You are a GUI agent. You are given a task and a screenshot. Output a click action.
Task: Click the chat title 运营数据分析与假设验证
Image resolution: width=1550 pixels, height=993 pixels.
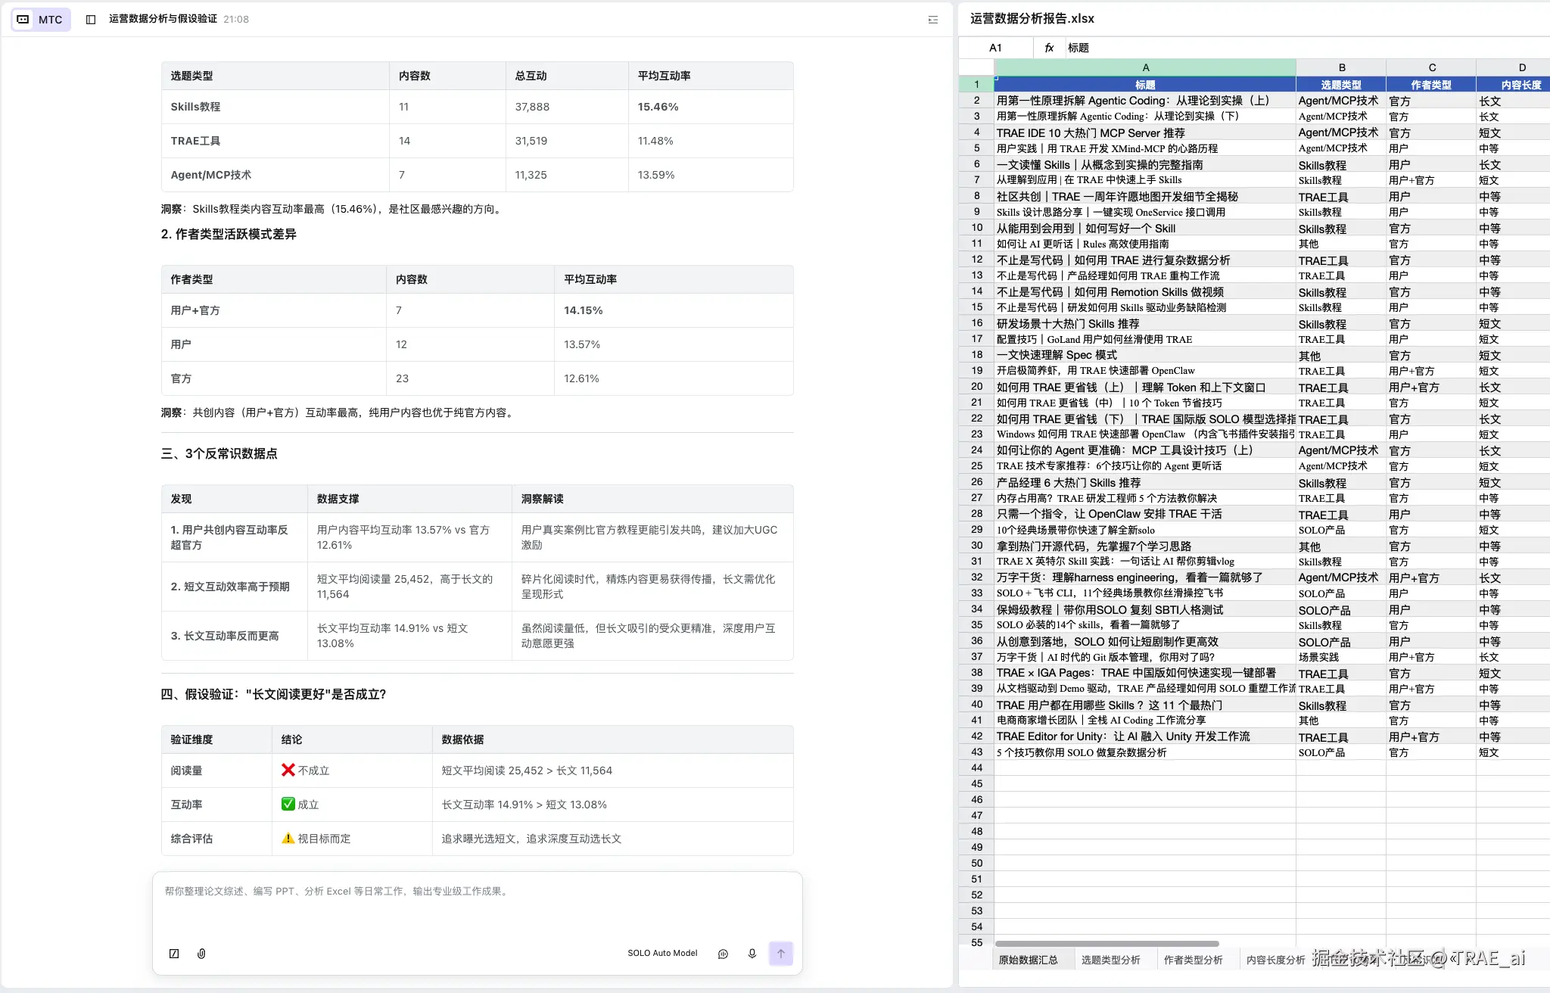(x=163, y=19)
